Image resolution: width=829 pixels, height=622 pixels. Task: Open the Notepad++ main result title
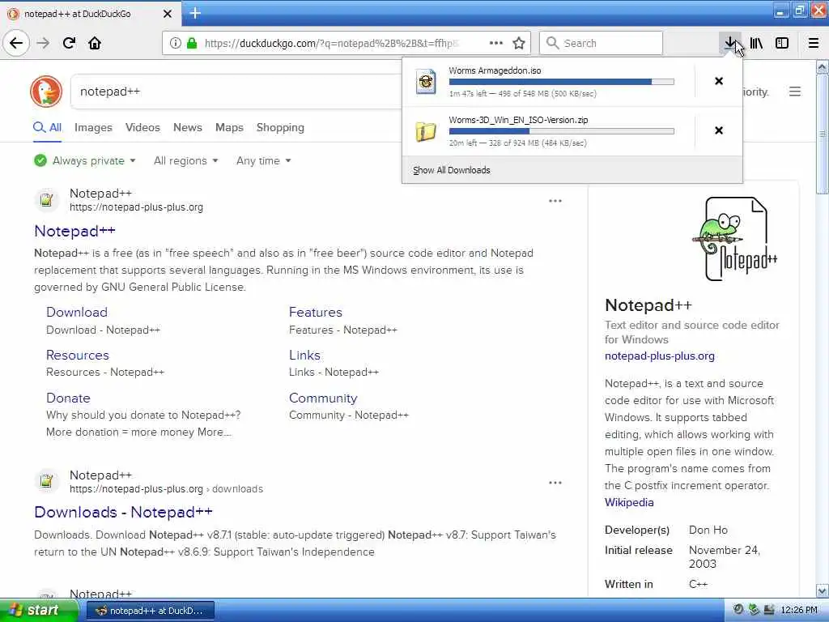click(x=74, y=231)
